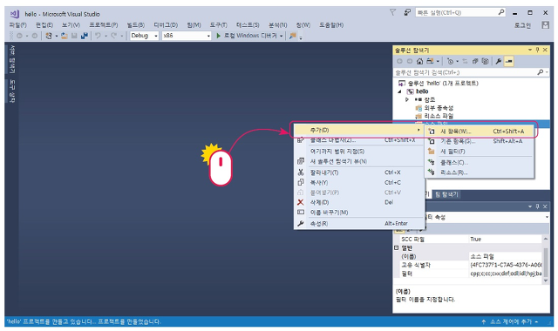Click the account avatar icon next to 로그인
Screen dimensions: 558x331
click(x=545, y=25)
